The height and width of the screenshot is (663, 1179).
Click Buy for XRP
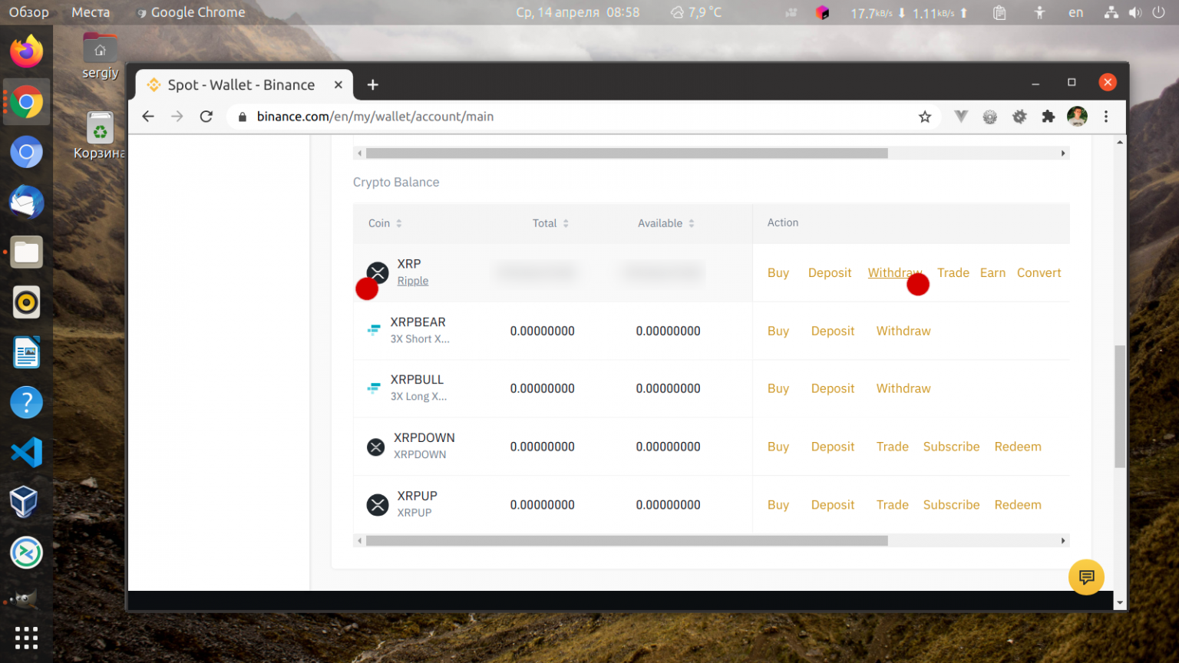click(x=778, y=273)
